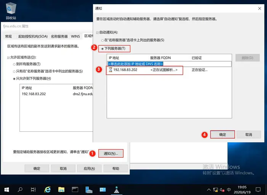Switch the Chinese input method indicator

[229, 190]
